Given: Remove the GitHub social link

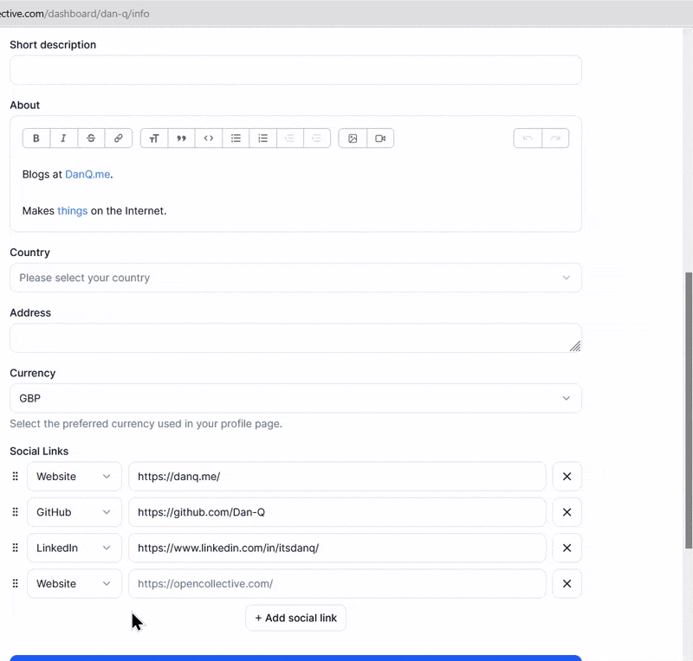Looking at the screenshot, I should [567, 512].
